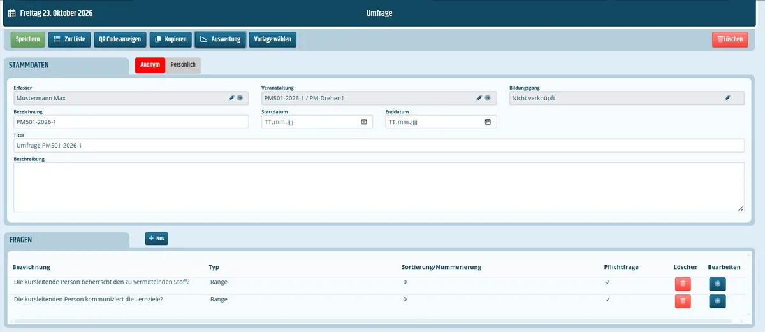Edit the question about beherrscht den Stoff
This screenshot has width=765, height=332.
[717, 284]
